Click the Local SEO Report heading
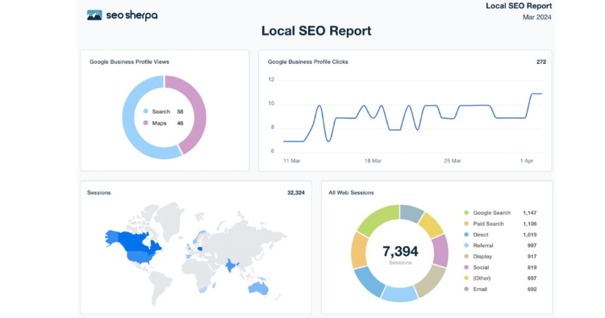Image resolution: width=605 pixels, height=318 pixels. click(x=316, y=31)
